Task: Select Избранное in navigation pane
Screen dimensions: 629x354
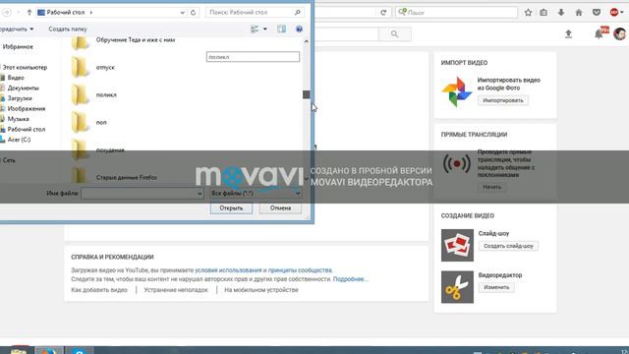Action: pyautogui.click(x=18, y=47)
